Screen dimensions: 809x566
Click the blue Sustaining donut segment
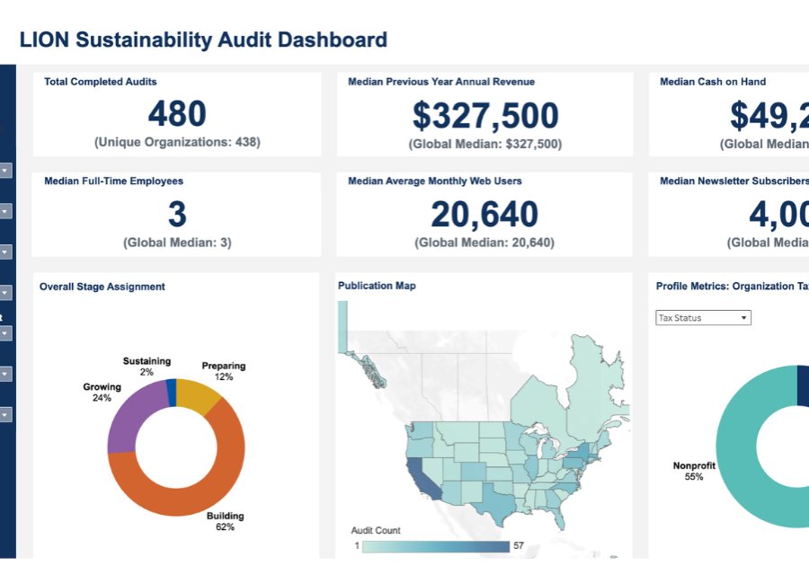coord(172,393)
